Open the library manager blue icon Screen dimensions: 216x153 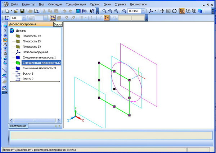point(78,11)
